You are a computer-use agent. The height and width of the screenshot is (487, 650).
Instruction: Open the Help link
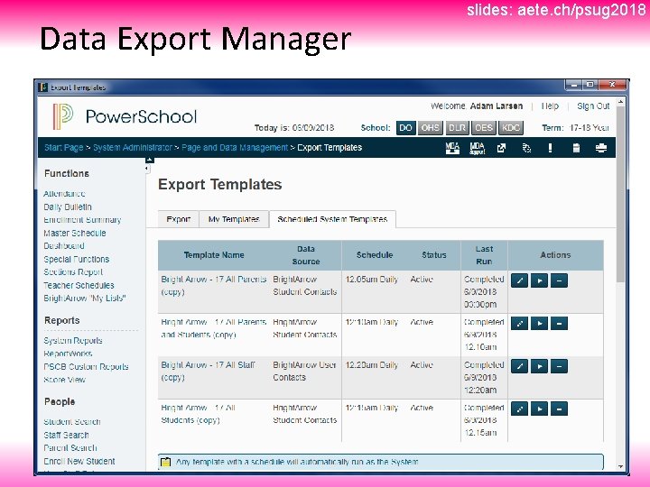[550, 106]
